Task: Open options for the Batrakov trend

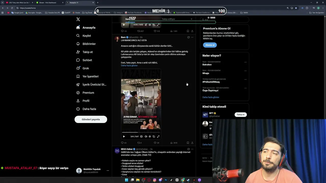Action: (x=246, y=62)
